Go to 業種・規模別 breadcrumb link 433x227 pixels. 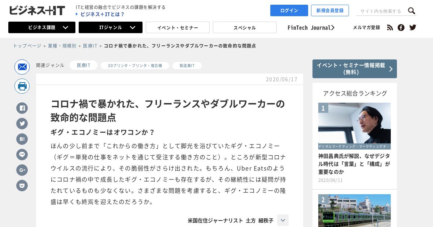(62, 46)
